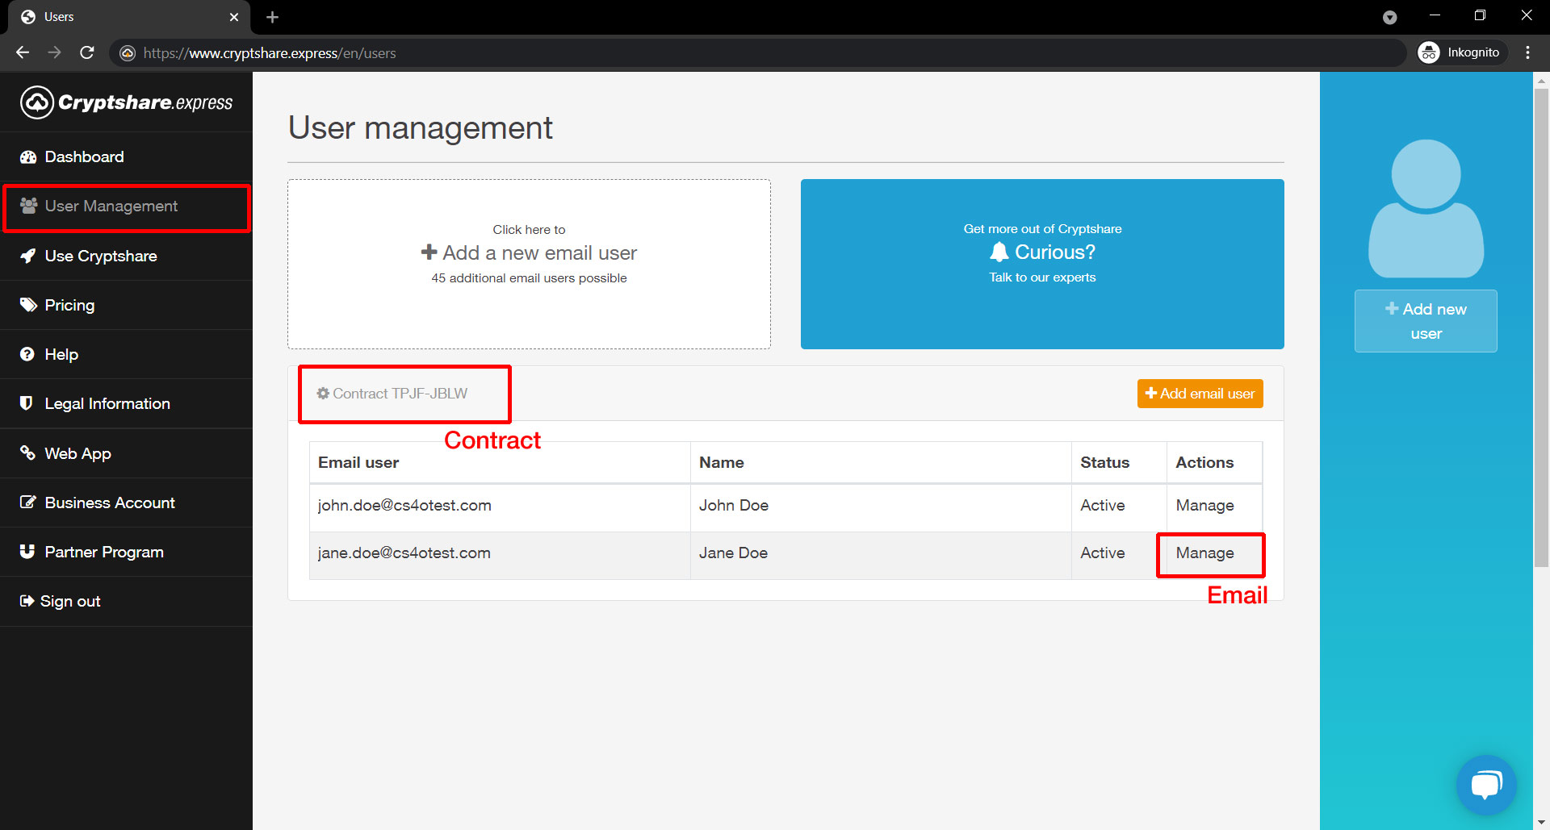
Task: Click the Add new user button
Action: 1426,321
